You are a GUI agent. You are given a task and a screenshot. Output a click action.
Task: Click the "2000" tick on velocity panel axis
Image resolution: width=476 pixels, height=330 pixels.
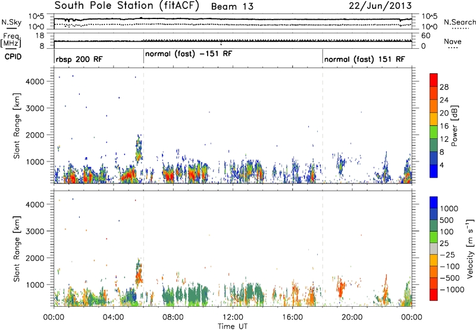[35, 258]
